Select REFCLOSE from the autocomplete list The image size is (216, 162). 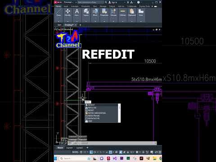pyautogui.click(x=102, y=108)
